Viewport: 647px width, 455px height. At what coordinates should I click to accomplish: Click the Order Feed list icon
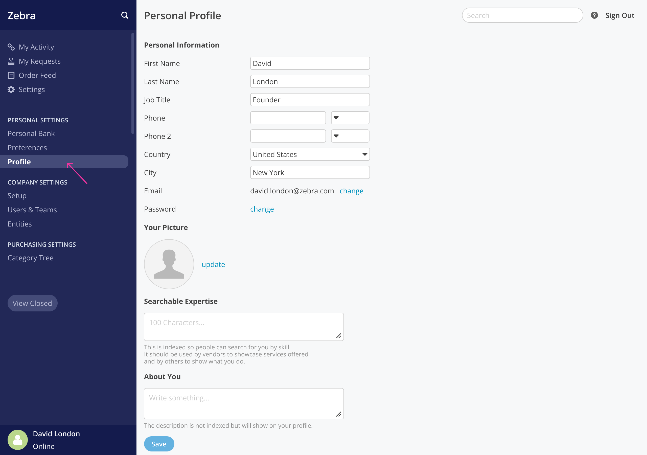click(x=11, y=75)
